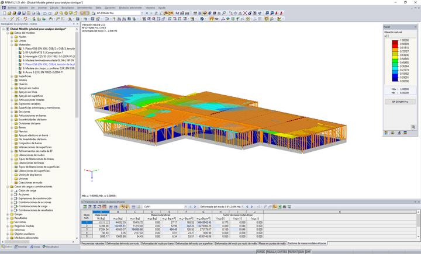Click the dark blue legend color swatch
This screenshot has height=254, width=421.
coord(395,79)
